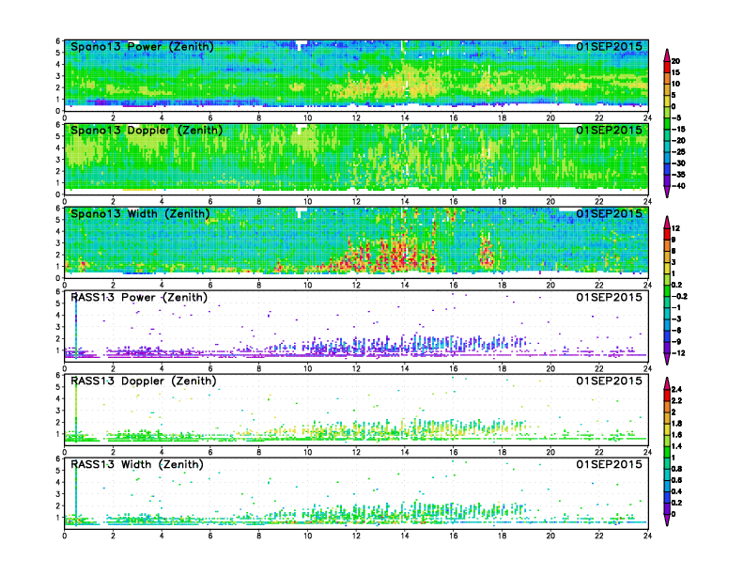Click hour 18 tick under RASS13 Power panel
This screenshot has width=744, height=575.
click(502, 368)
